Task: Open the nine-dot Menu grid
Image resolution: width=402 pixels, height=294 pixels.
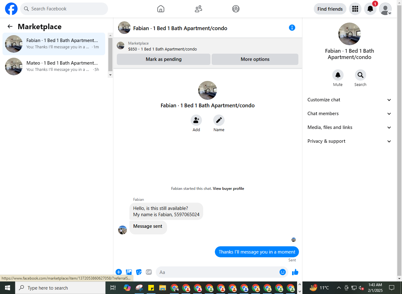Action: click(355, 9)
